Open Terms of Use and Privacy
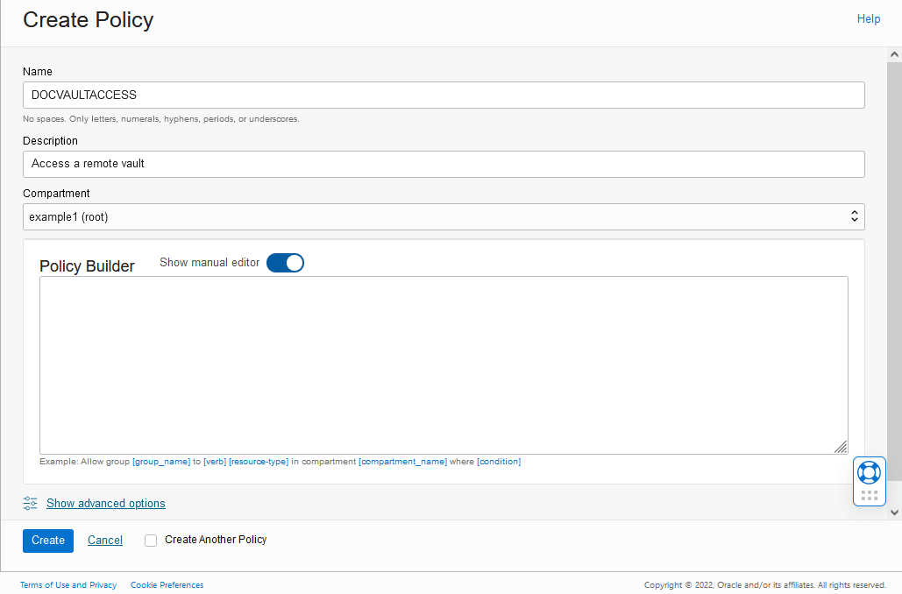902x594 pixels. pyautogui.click(x=67, y=584)
